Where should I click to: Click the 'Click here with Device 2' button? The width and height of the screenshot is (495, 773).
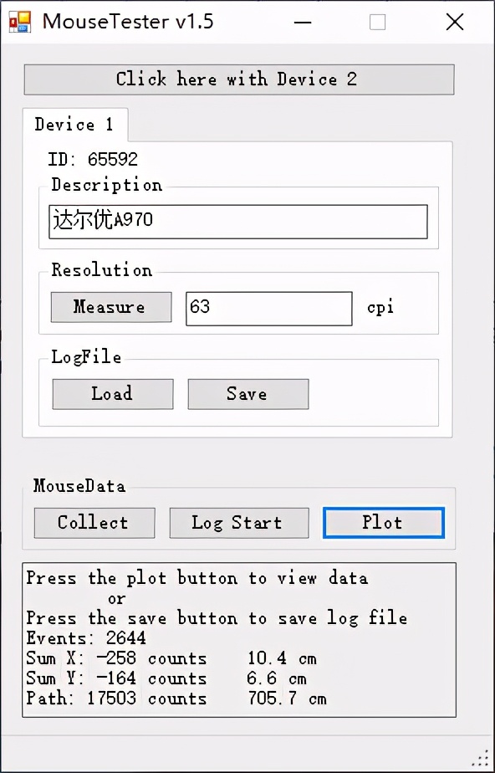[x=239, y=79]
